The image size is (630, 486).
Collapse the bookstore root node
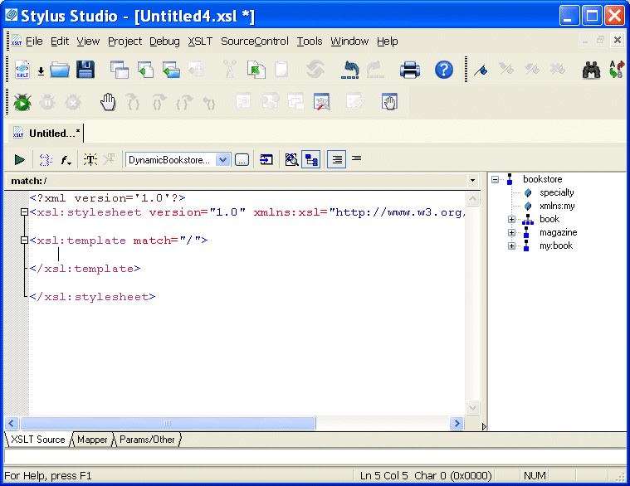click(496, 179)
